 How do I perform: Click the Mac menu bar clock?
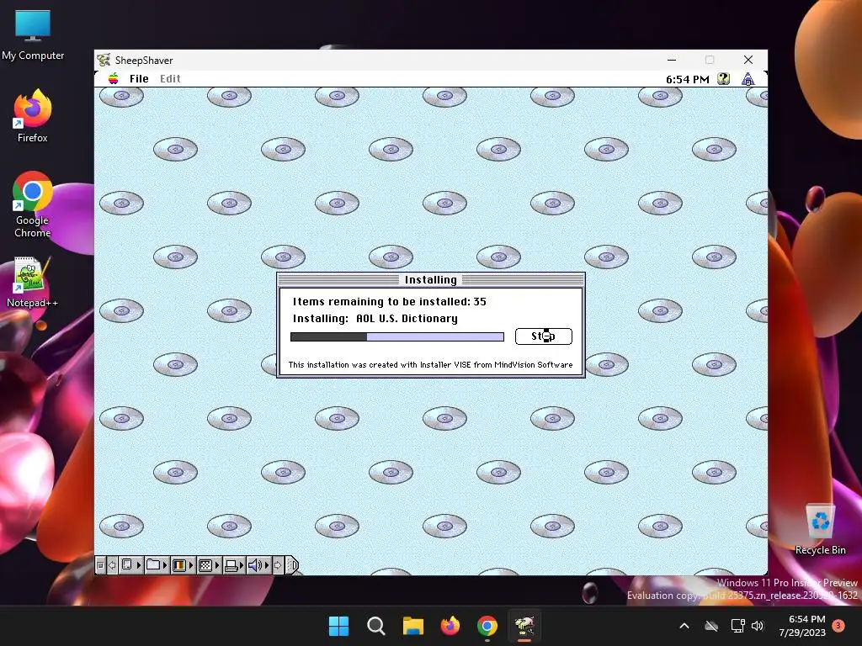[x=687, y=79]
